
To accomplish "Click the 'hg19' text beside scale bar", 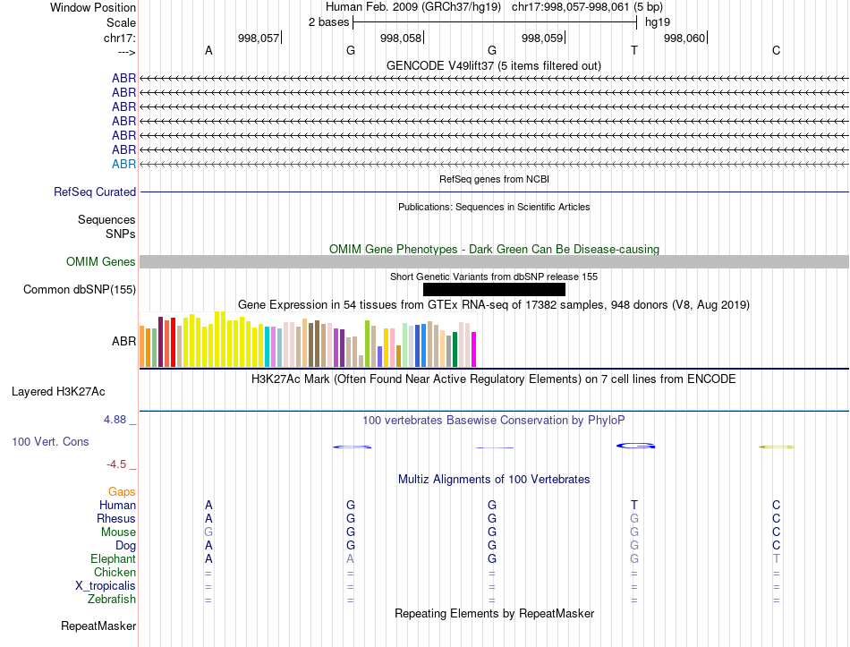I will (657, 22).
